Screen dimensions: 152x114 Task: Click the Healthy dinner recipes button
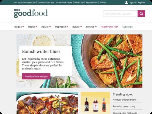tap(36, 76)
